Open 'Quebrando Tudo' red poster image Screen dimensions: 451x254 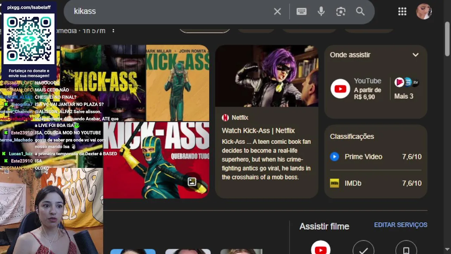coord(156,160)
